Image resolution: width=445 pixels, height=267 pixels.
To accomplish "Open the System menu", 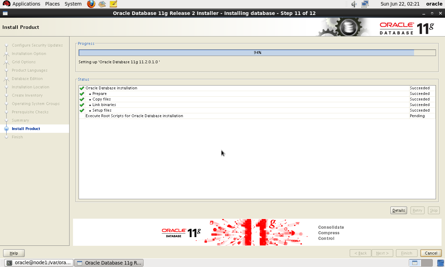I will pos(73,4).
